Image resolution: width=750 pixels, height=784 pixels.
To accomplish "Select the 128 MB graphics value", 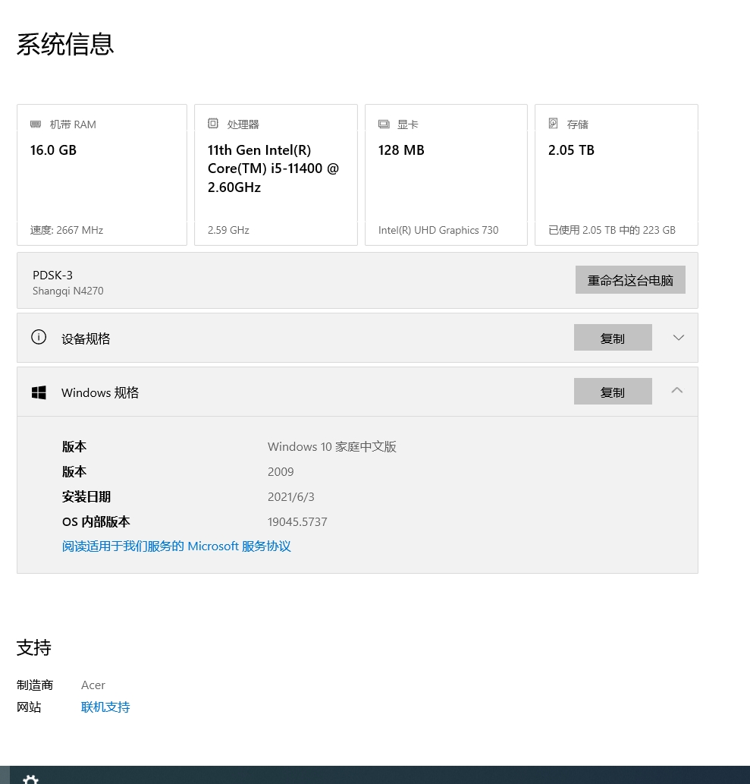I will coord(401,150).
